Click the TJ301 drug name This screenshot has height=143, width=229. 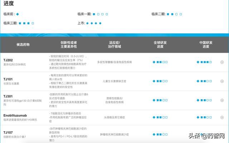(x=8, y=96)
